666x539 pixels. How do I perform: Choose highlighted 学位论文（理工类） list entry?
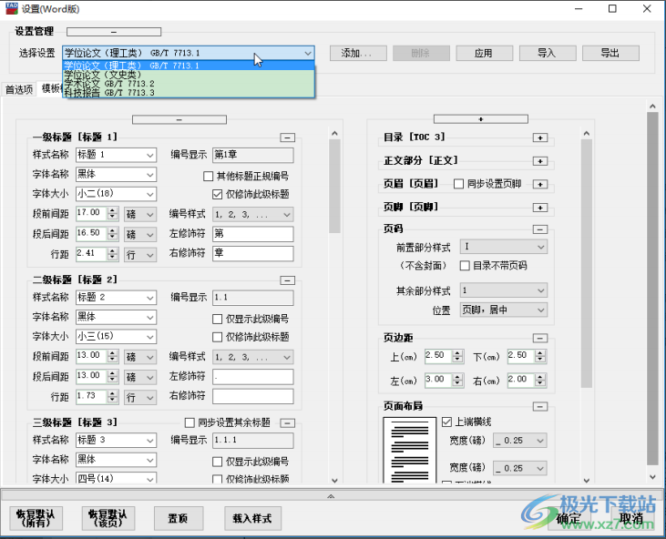[x=189, y=66]
